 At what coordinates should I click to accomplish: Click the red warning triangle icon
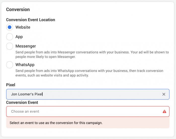[x=164, y=112]
